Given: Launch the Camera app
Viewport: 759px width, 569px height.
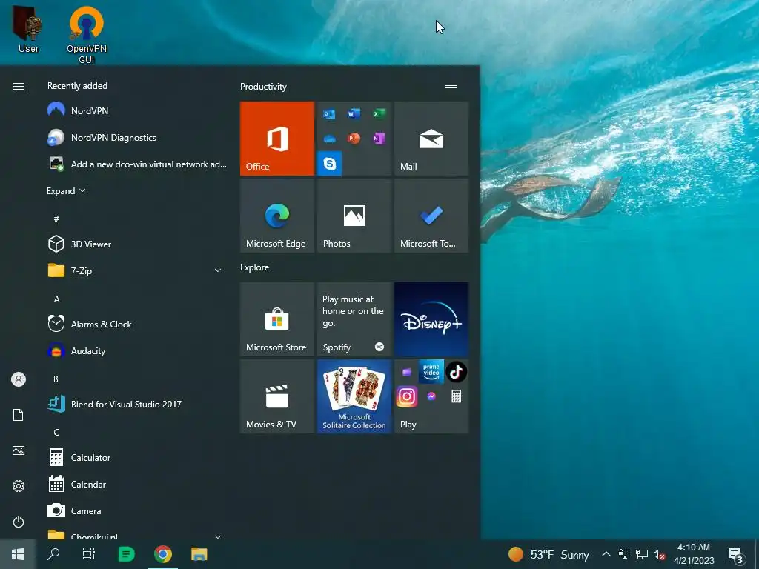Looking at the screenshot, I should tap(136, 511).
